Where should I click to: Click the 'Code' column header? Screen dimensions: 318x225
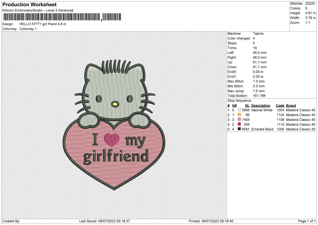point(280,105)
